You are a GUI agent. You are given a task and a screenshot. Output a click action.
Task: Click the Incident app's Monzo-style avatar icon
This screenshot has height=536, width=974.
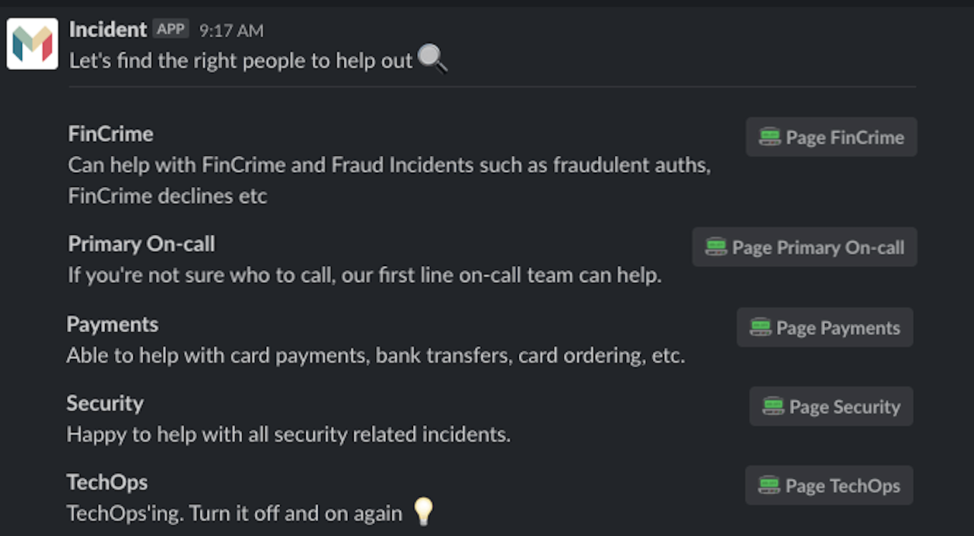(32, 43)
